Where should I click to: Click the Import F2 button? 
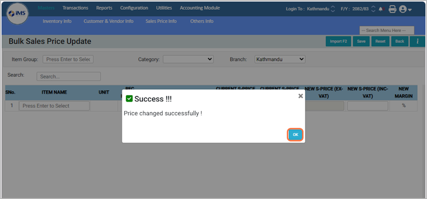tap(338, 41)
